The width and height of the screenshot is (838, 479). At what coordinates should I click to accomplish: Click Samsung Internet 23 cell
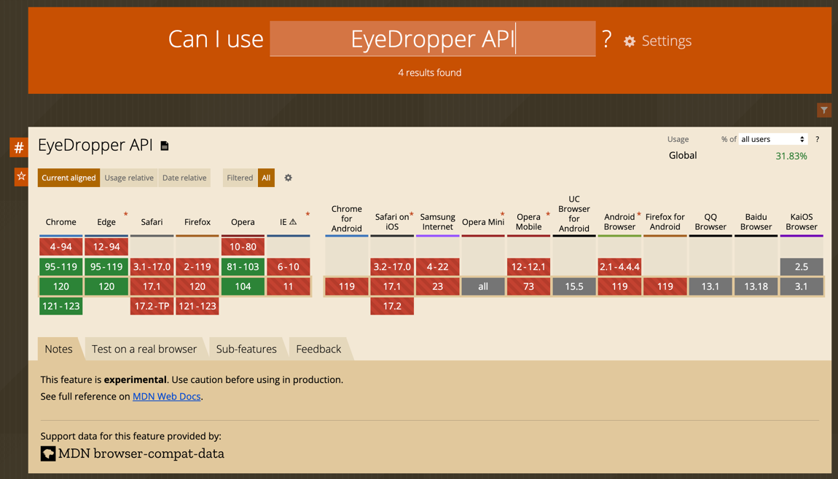coord(438,286)
